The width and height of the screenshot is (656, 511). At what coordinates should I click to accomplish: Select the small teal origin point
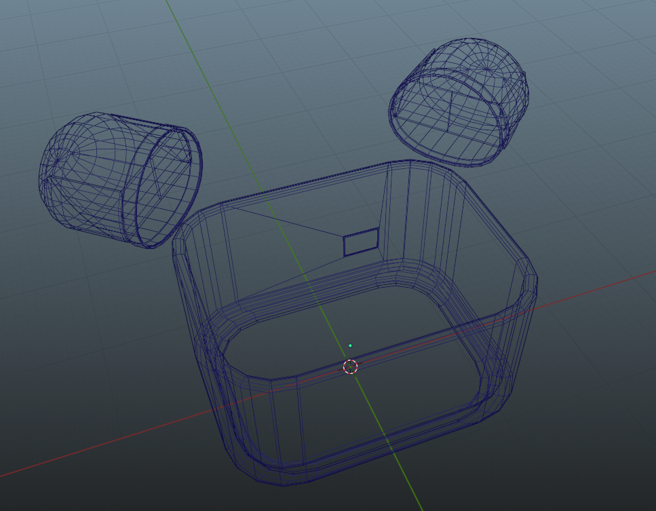(x=350, y=345)
